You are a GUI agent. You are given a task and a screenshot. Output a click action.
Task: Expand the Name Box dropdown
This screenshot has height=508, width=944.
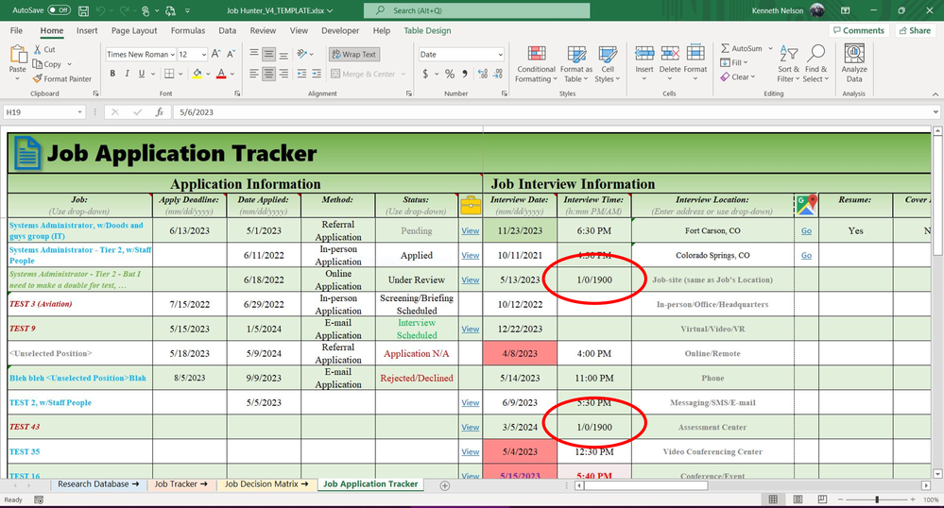coord(79,112)
